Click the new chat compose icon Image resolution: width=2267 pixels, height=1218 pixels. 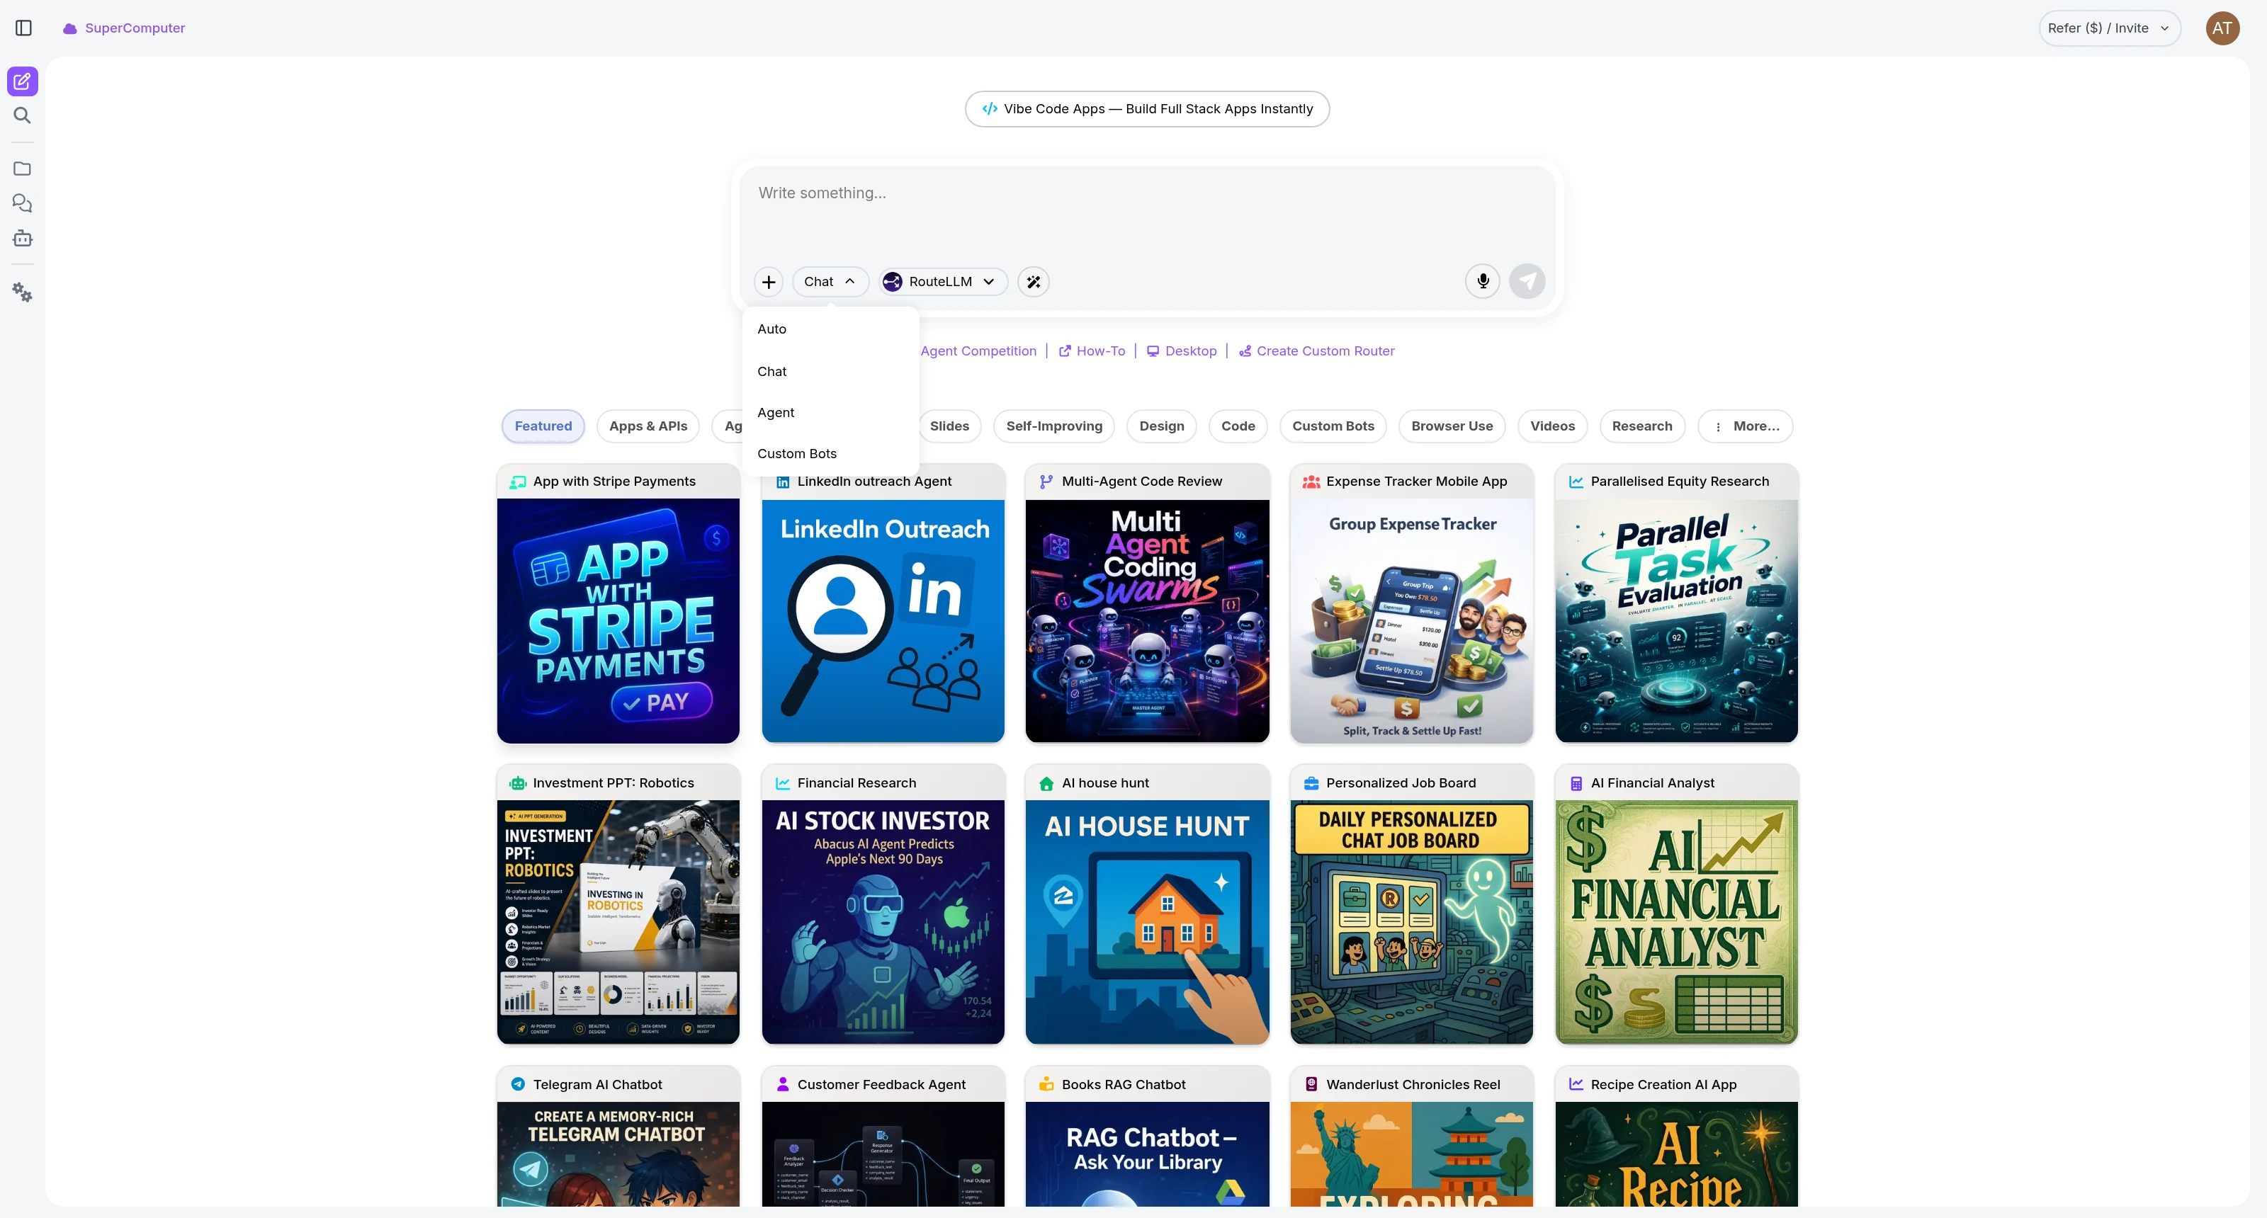[23, 81]
